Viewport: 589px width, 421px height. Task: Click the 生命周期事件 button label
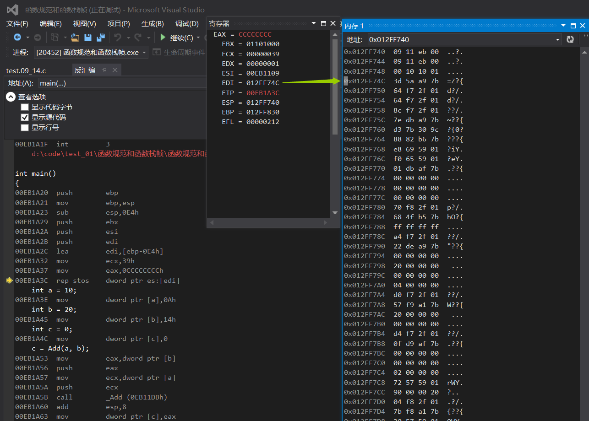click(185, 52)
